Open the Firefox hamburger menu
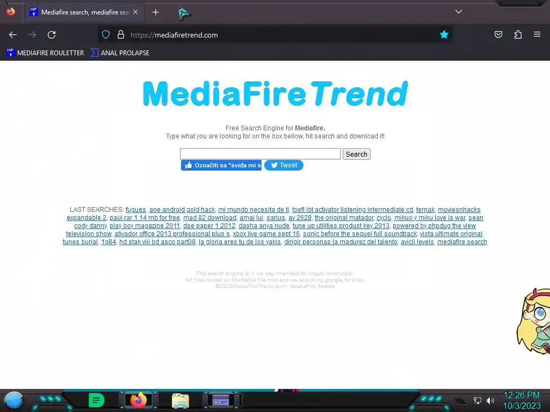The width and height of the screenshot is (550, 412). pyautogui.click(x=537, y=34)
